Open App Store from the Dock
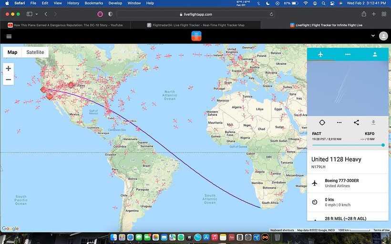The width and height of the screenshot is (391, 244). (206, 237)
